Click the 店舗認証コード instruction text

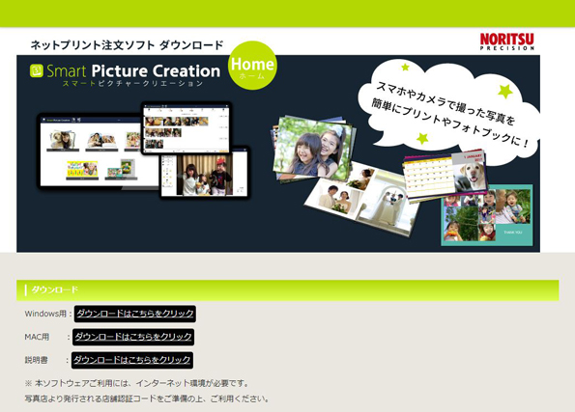(x=147, y=398)
